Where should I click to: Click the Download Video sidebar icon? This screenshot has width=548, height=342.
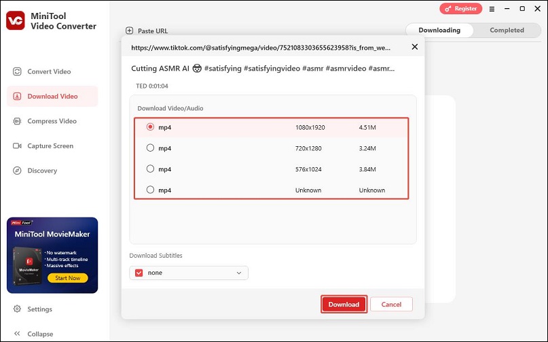[x=17, y=97]
